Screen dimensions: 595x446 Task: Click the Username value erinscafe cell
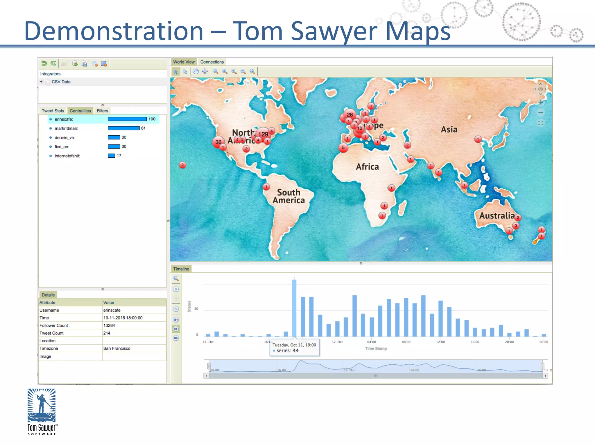[x=134, y=310]
